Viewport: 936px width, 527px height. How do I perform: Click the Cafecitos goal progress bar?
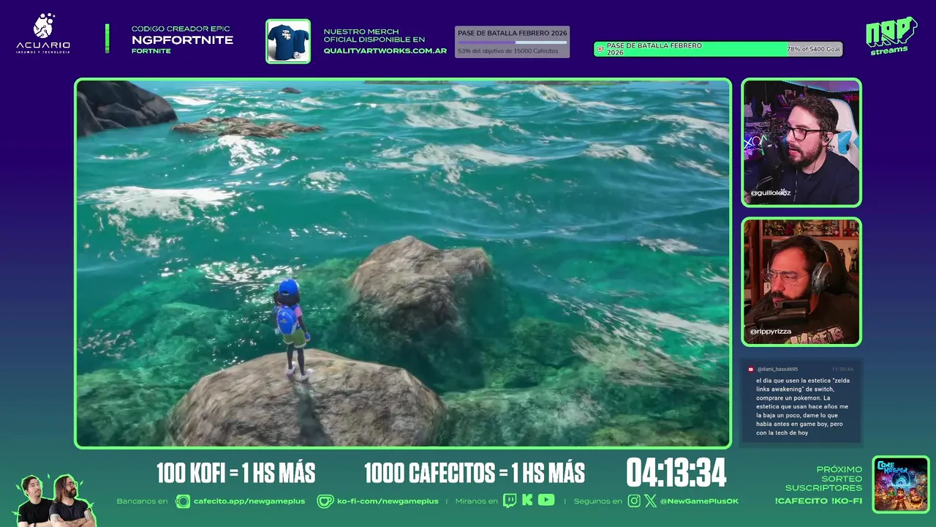click(512, 42)
